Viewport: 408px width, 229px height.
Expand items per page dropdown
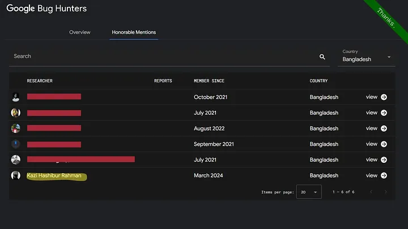point(309,192)
